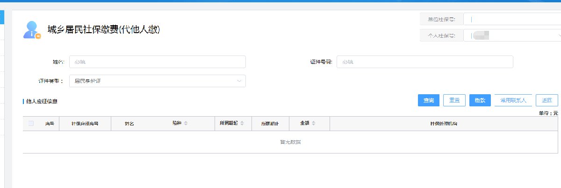Click the sort arrows on 金额 column
Viewport: 561px width, 188px height.
click(313, 124)
